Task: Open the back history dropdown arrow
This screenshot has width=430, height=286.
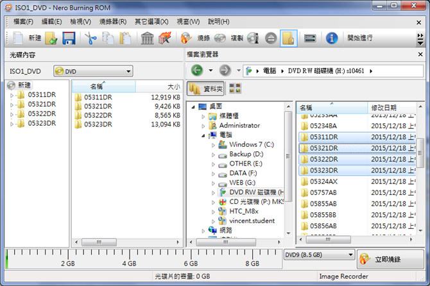Action: pyautogui.click(x=211, y=71)
